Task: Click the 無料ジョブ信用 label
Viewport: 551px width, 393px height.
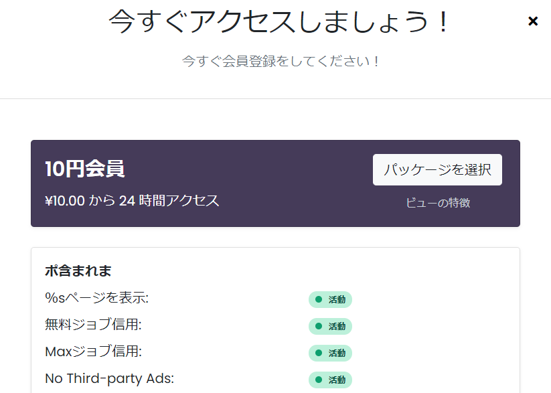Action: [93, 324]
